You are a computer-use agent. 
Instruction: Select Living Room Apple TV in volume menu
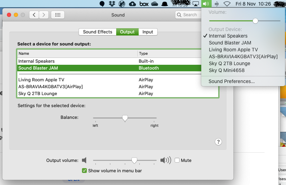coord(243,50)
